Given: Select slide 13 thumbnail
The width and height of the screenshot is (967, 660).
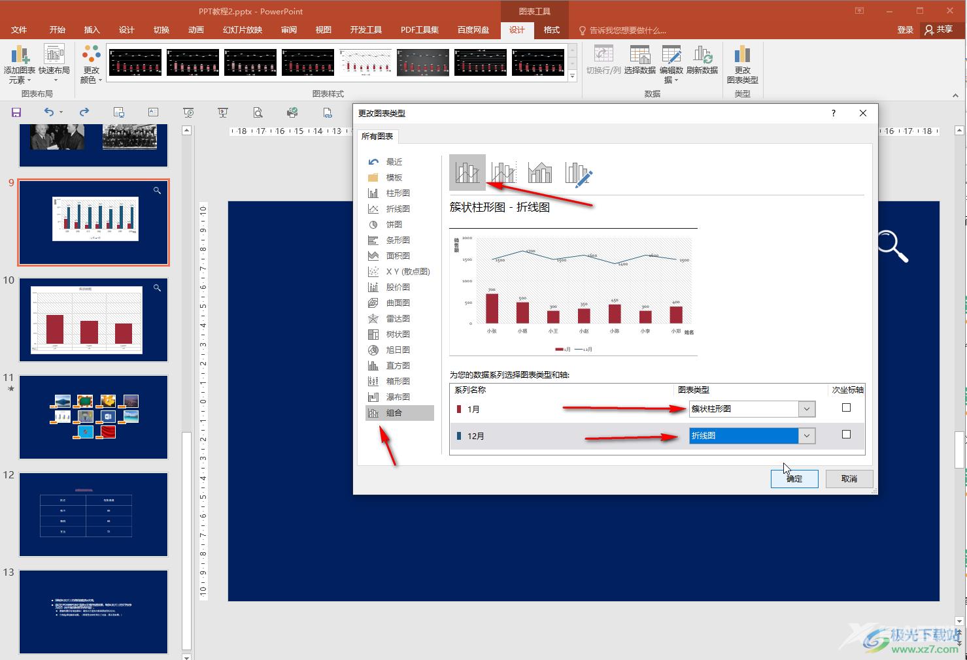Looking at the screenshot, I should [x=93, y=612].
